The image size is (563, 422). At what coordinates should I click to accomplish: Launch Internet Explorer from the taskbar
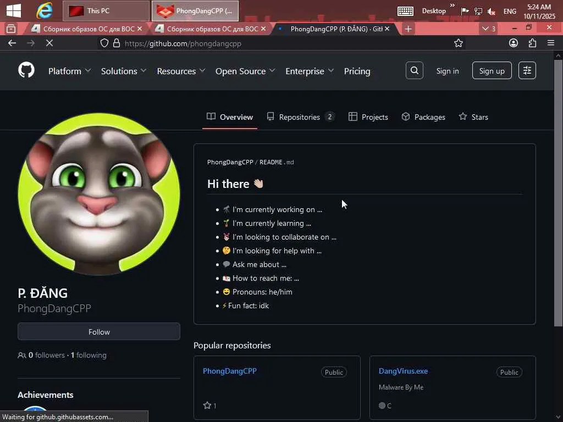pos(44,10)
